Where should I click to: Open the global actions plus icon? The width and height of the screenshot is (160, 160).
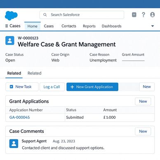134,15
